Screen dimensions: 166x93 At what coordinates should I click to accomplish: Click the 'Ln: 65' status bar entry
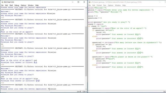pos(79,91)
